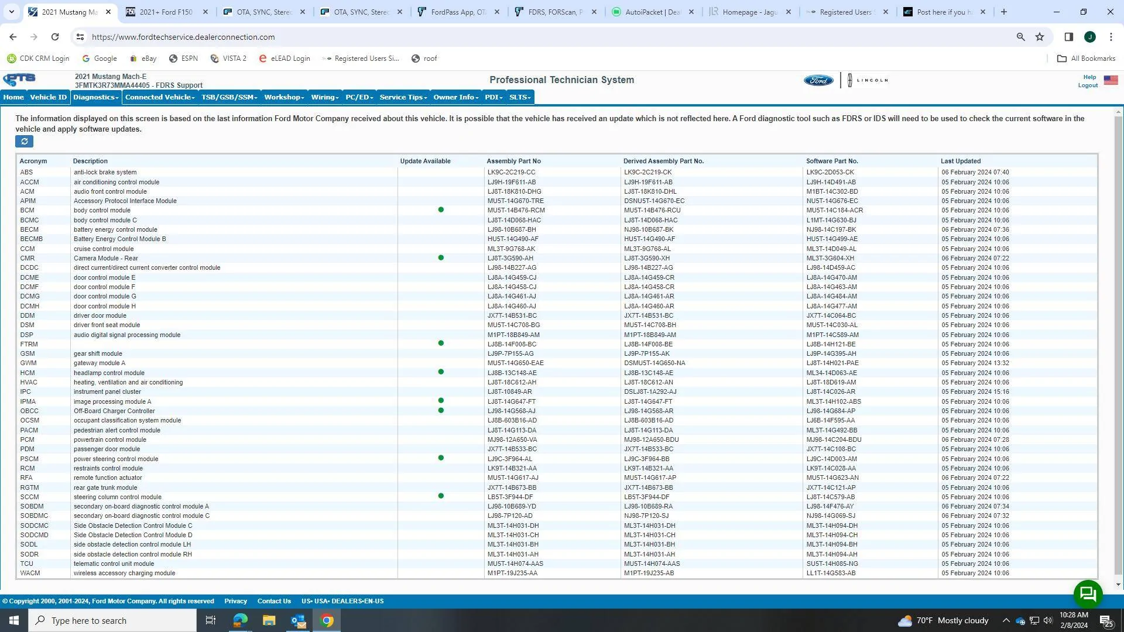This screenshot has width=1124, height=632.
Task: View site information icon in address bar
Action: coord(80,37)
